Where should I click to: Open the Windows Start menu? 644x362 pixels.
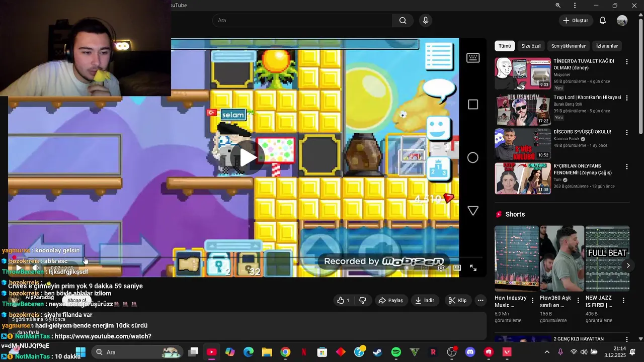[80, 352]
